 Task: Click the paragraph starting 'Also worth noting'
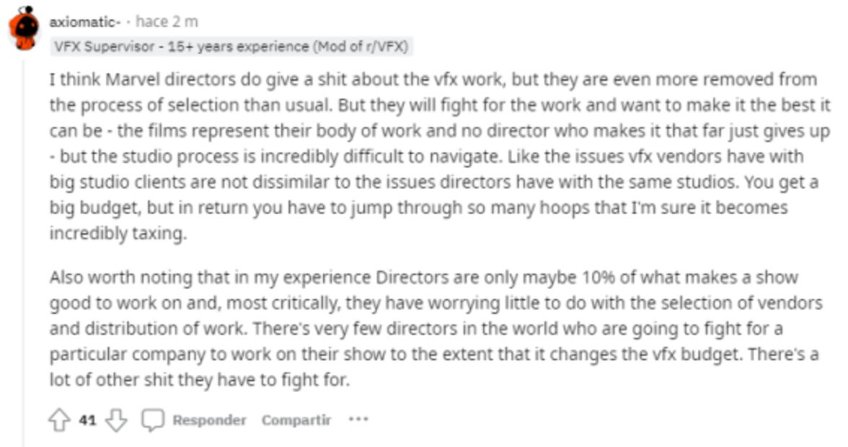tap(433, 329)
